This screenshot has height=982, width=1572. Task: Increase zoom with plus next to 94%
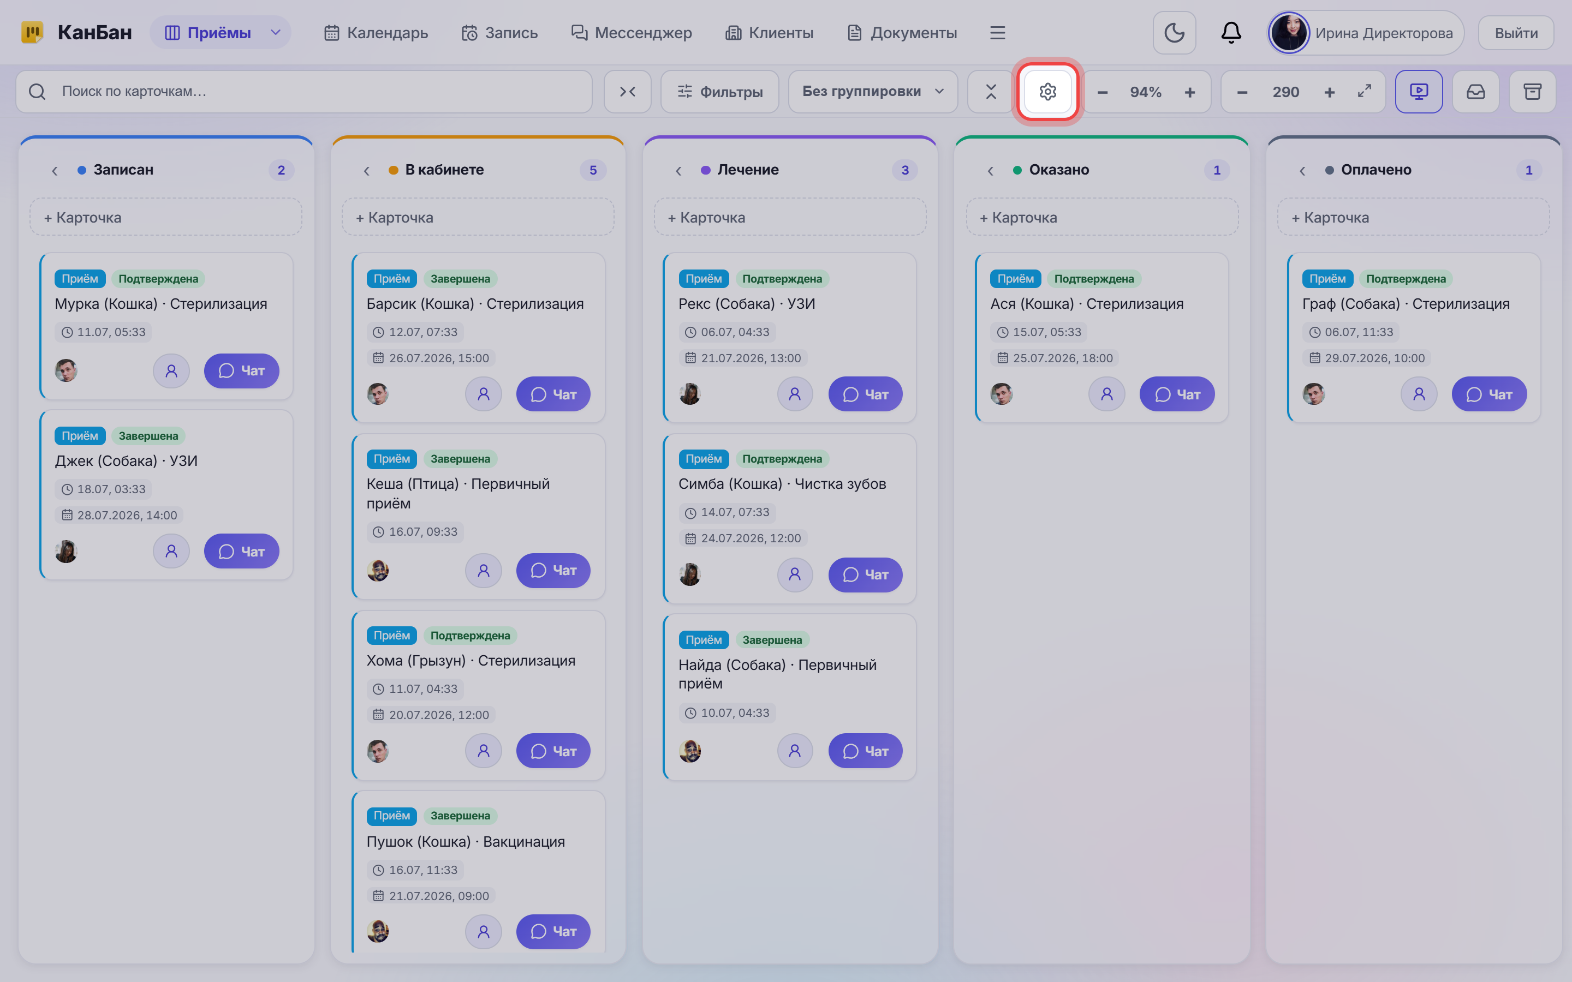pyautogui.click(x=1189, y=92)
